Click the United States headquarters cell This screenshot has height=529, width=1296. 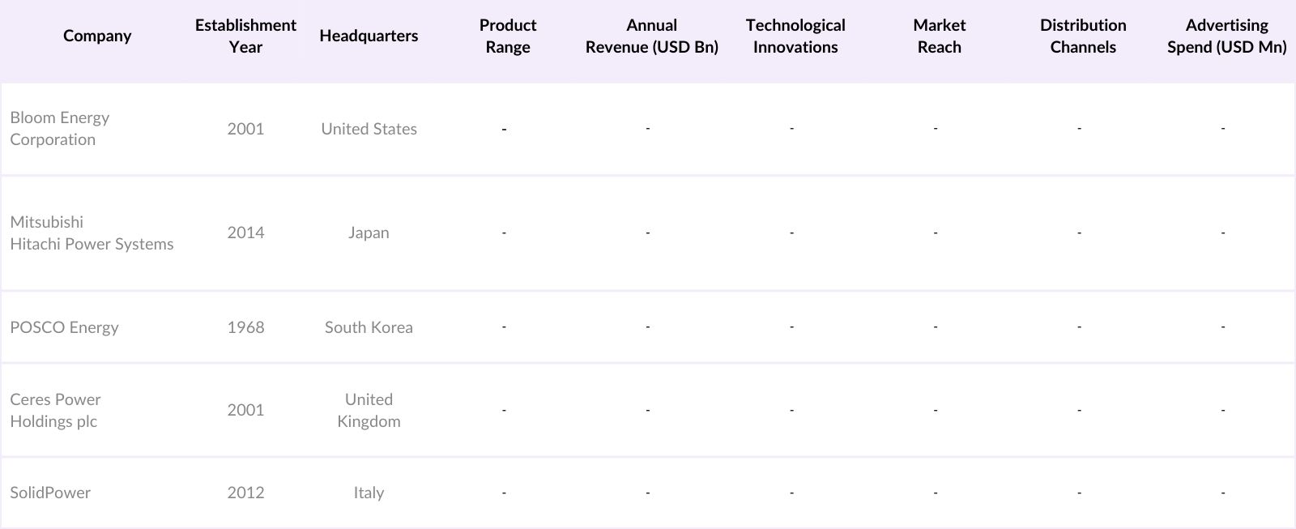tap(369, 129)
